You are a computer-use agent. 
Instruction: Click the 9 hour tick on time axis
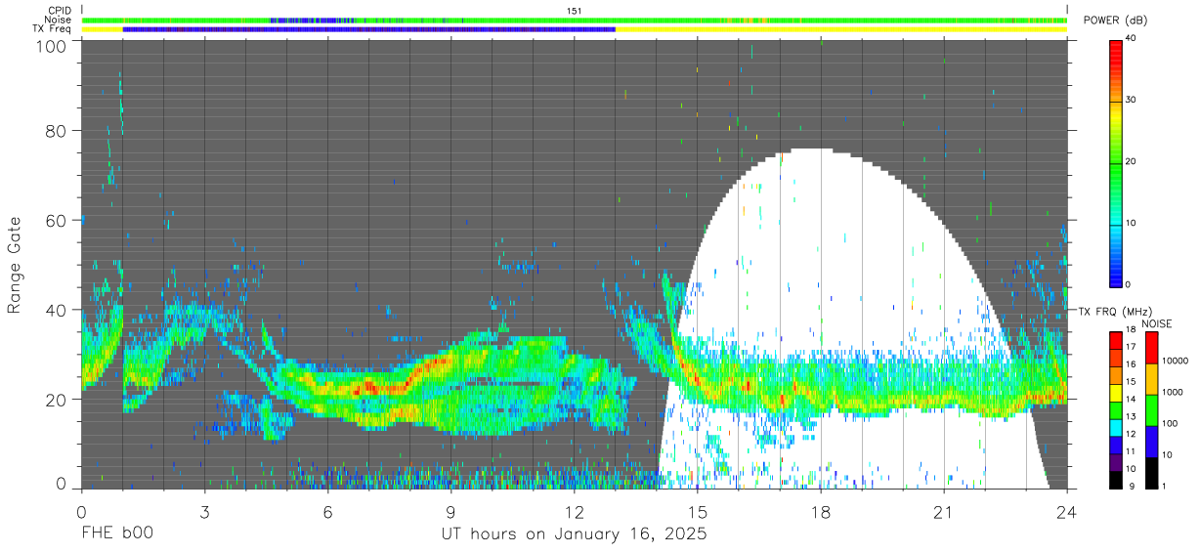pos(450,512)
